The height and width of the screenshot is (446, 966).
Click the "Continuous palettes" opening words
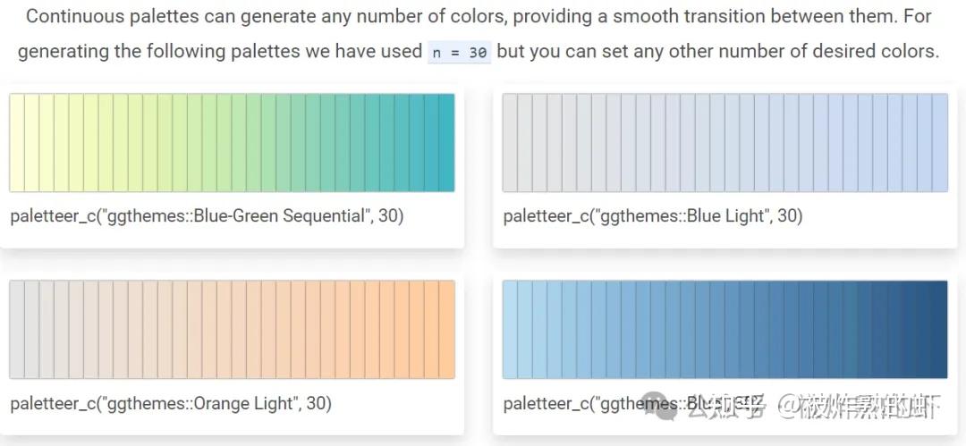99,17
